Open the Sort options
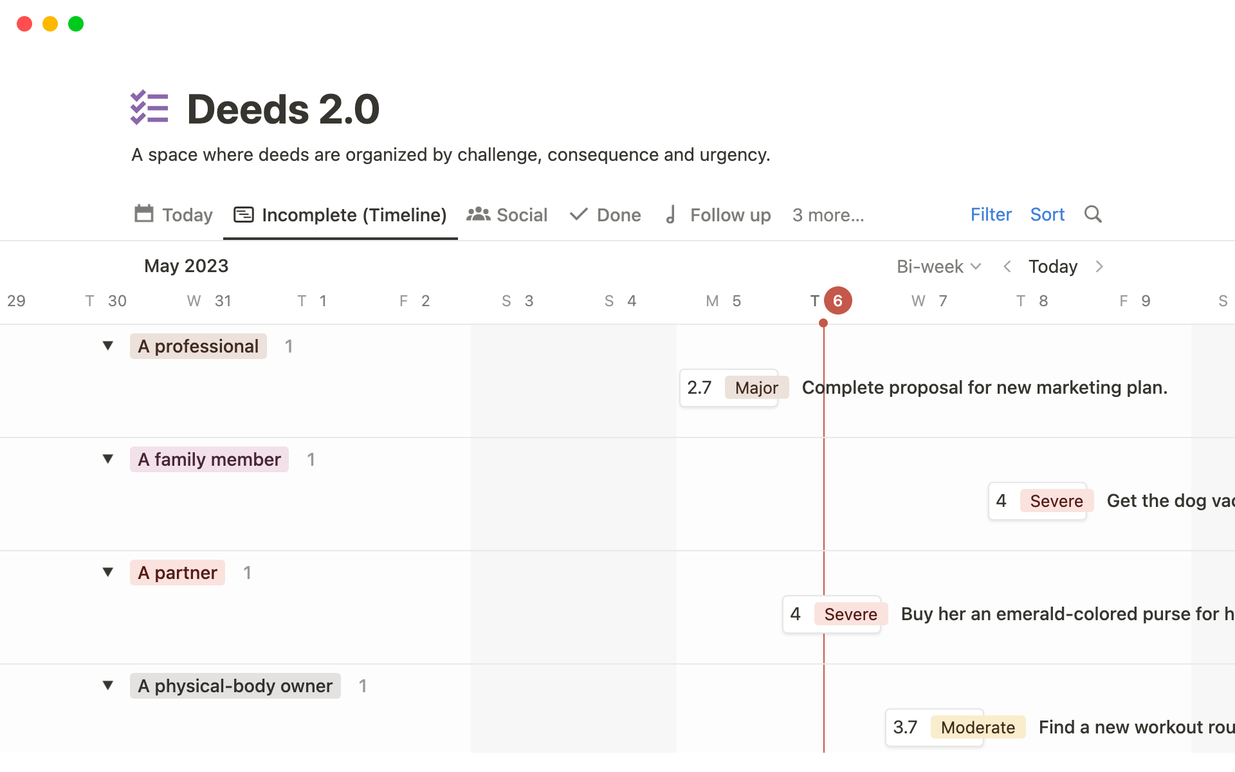Image resolution: width=1235 pixels, height=772 pixels. coord(1047,214)
